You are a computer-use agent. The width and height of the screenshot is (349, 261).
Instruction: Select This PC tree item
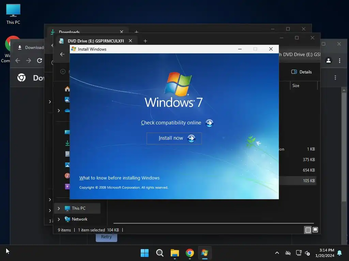tap(77, 208)
